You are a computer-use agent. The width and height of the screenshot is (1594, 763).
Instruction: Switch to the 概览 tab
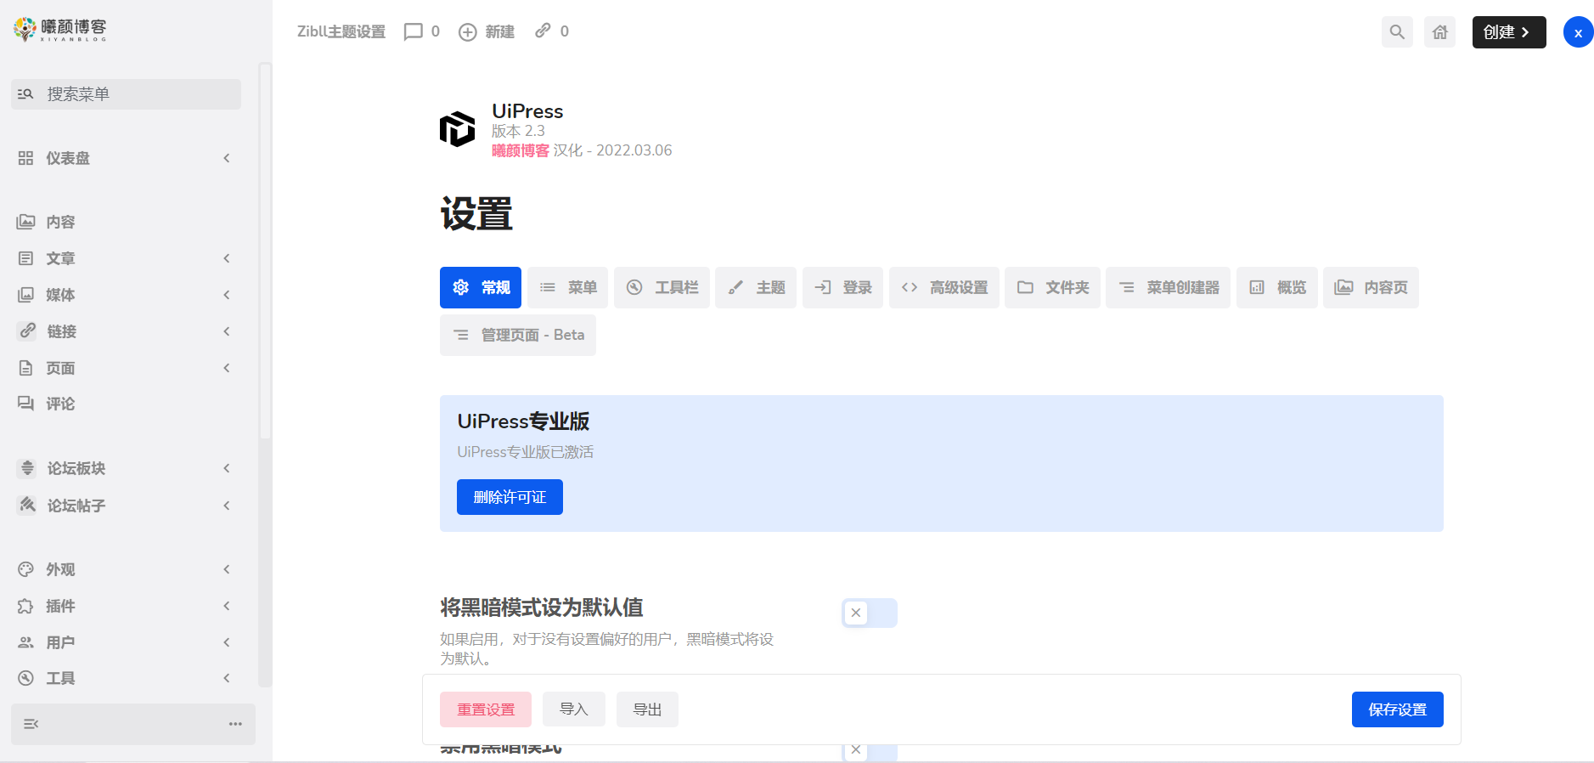pyautogui.click(x=1277, y=287)
